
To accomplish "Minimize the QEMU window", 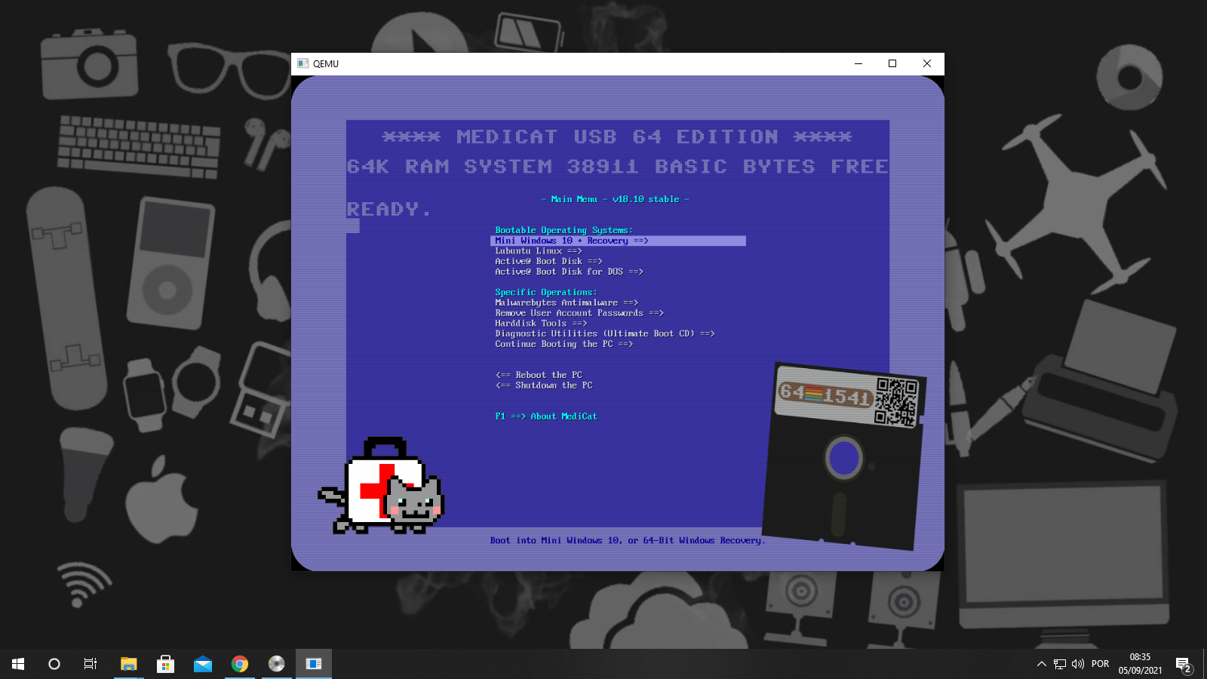I will [x=858, y=63].
